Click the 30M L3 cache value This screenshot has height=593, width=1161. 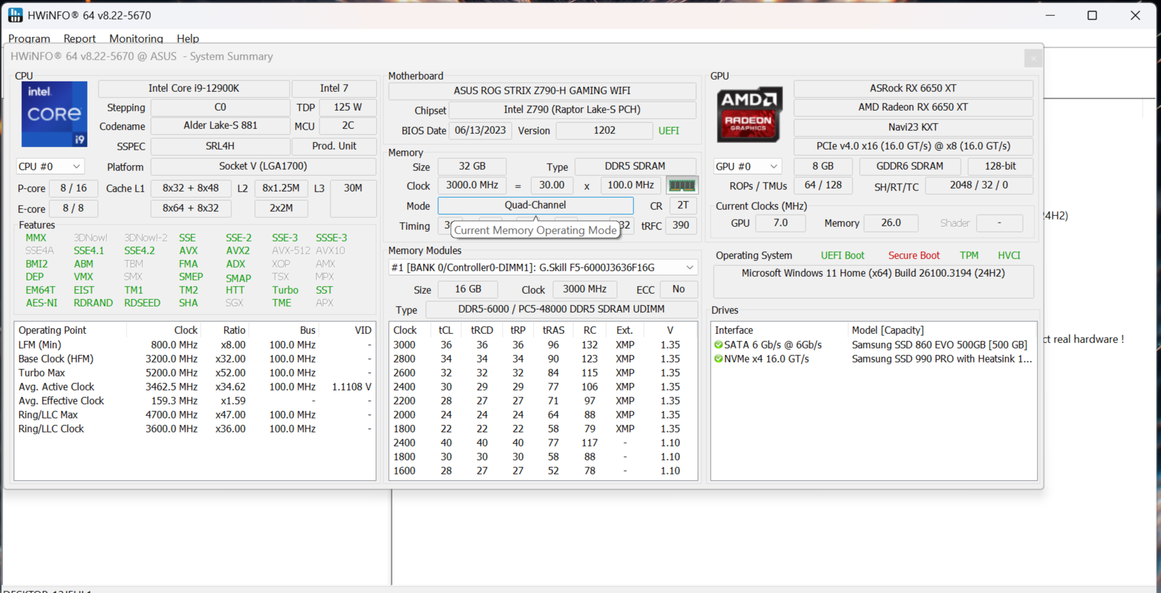point(353,198)
